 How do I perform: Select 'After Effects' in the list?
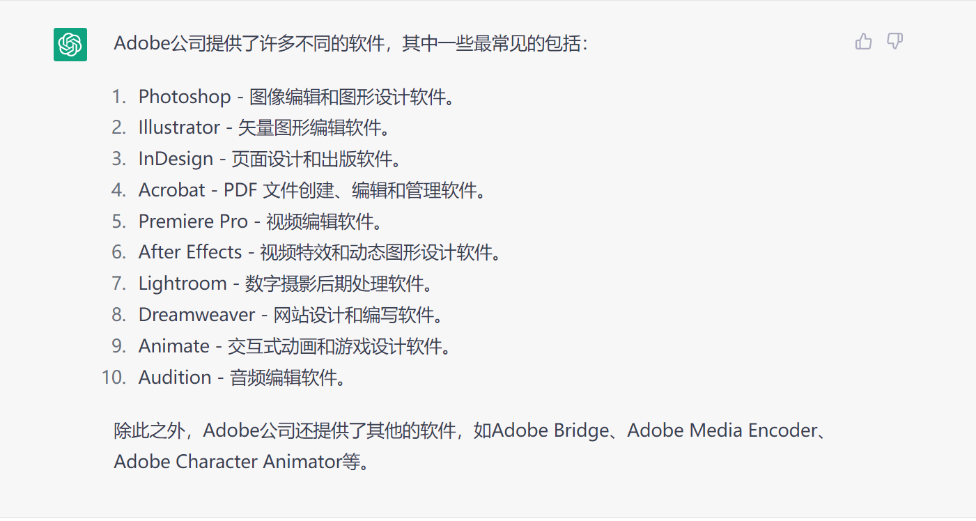point(189,252)
